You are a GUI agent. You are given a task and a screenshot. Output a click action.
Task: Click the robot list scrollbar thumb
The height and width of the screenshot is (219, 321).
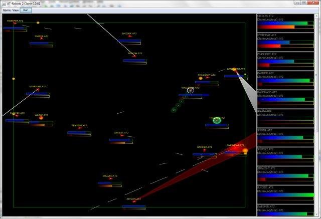(x=316, y=75)
